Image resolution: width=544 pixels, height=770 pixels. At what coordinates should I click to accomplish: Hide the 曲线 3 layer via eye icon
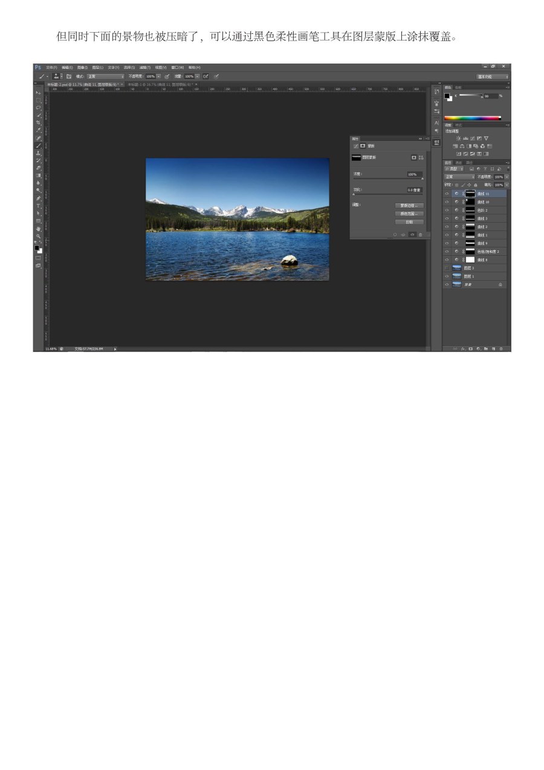[447, 218]
